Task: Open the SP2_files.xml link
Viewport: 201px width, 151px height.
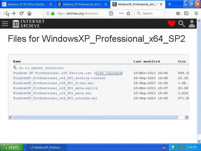Action: [53, 83]
